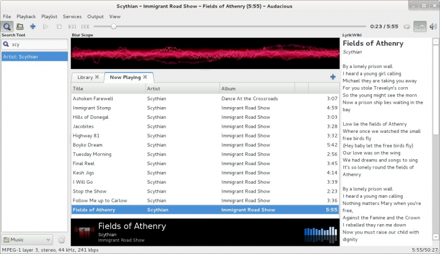
Task: Open the Services menu
Action: point(72,16)
